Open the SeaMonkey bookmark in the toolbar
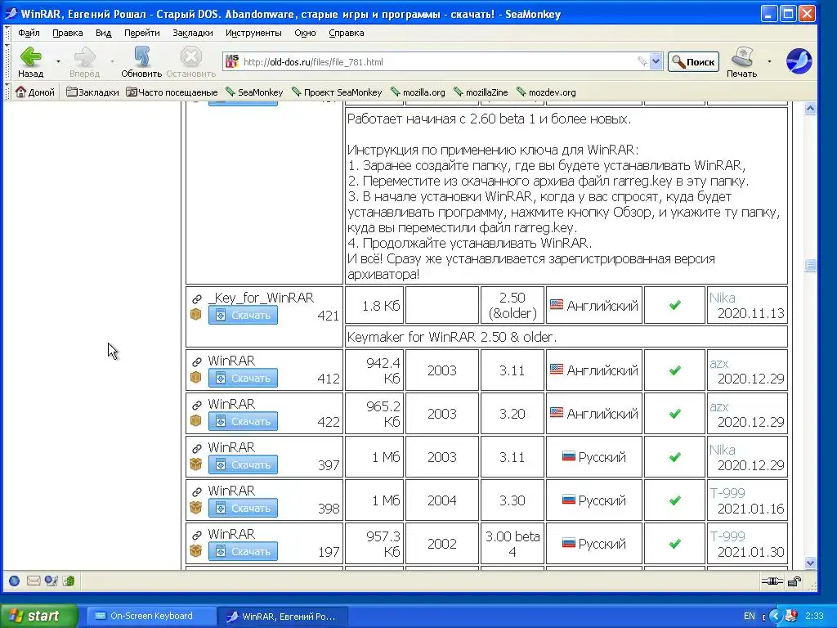The image size is (837, 628). 255,92
